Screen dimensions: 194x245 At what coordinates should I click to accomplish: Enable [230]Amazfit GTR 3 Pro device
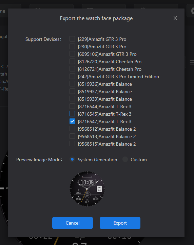72,46
